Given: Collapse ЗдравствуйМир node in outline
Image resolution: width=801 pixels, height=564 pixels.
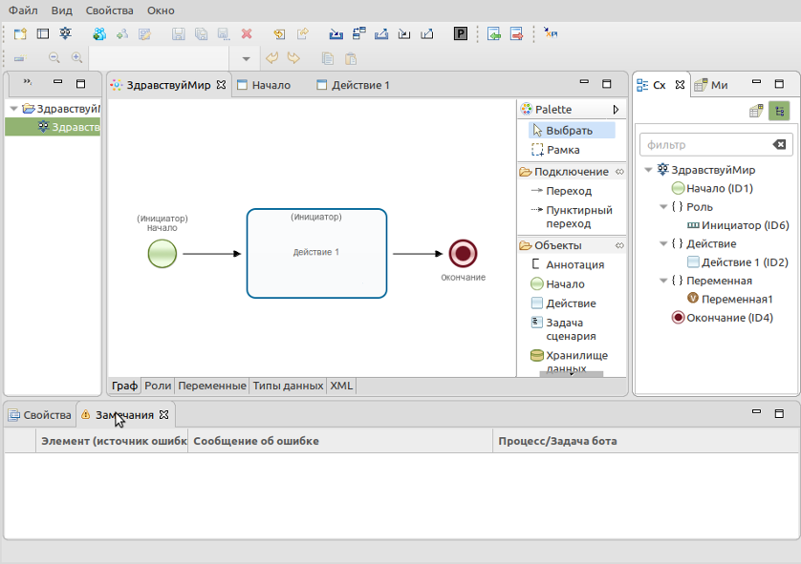Looking at the screenshot, I should point(648,170).
